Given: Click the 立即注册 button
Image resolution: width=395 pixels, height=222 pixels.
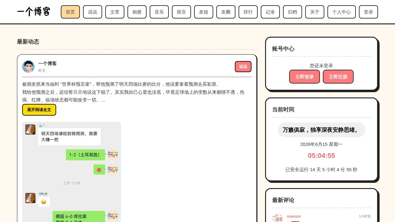Looking at the screenshot, I should click(x=338, y=77).
